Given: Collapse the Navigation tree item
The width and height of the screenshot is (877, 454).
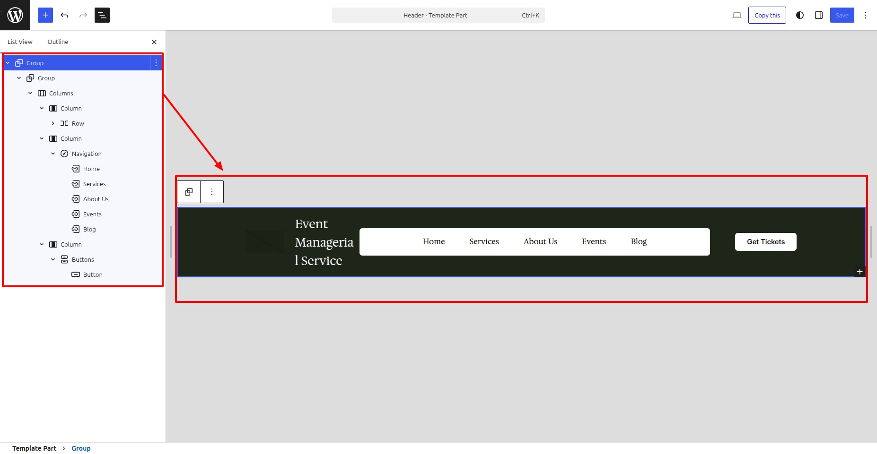Looking at the screenshot, I should [53, 154].
